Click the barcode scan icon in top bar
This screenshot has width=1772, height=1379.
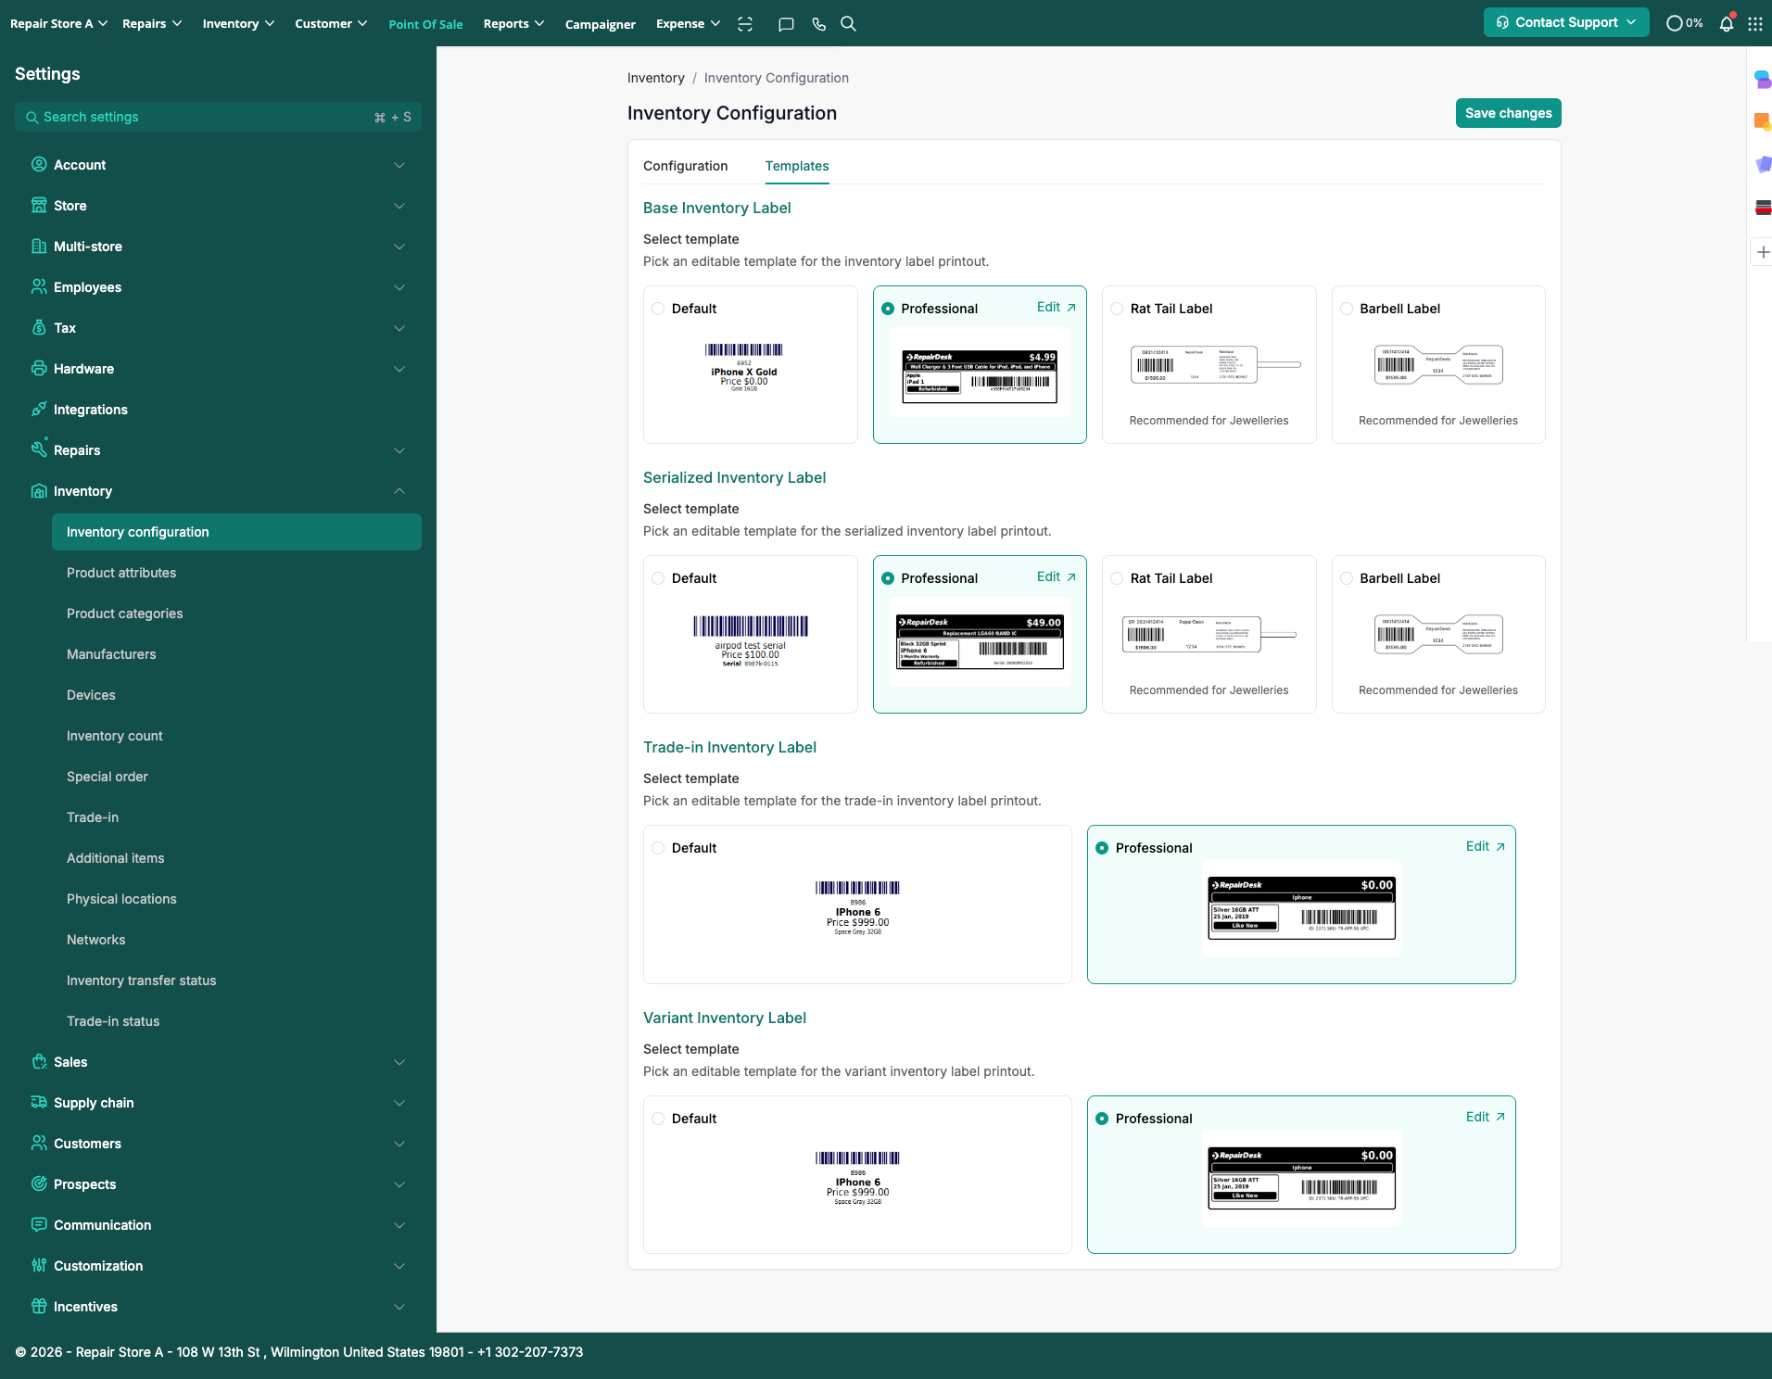745,24
